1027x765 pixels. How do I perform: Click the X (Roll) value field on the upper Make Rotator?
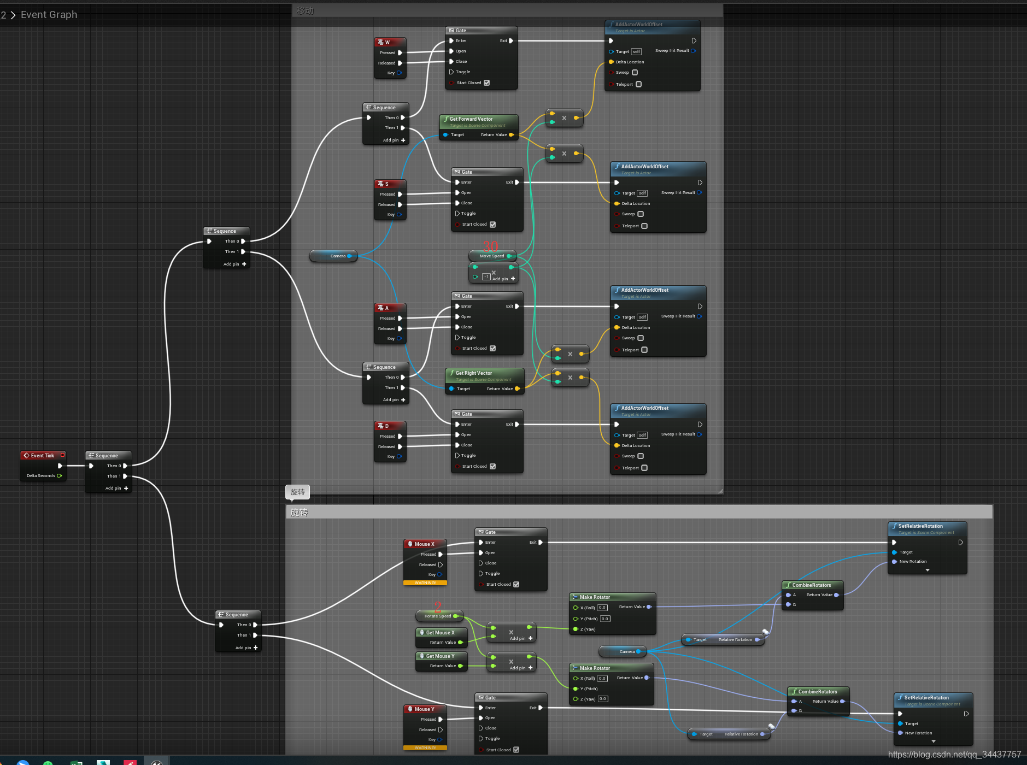click(x=602, y=608)
